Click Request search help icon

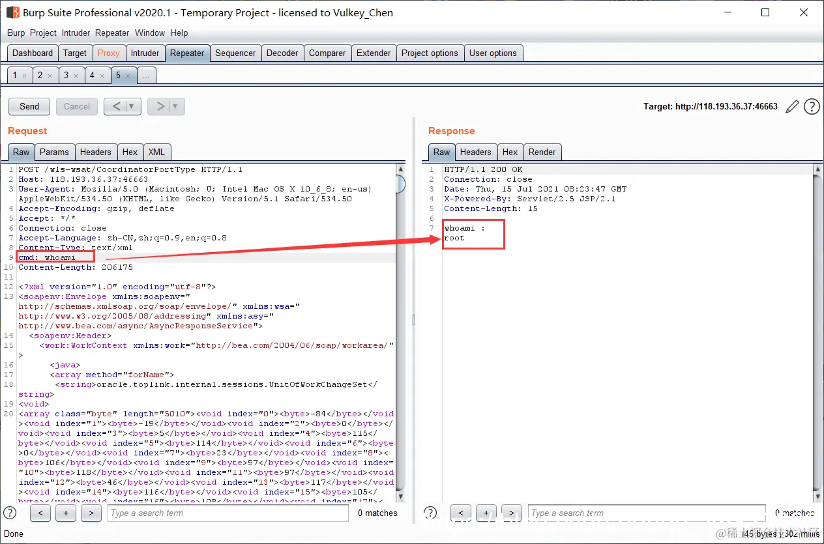[10, 513]
